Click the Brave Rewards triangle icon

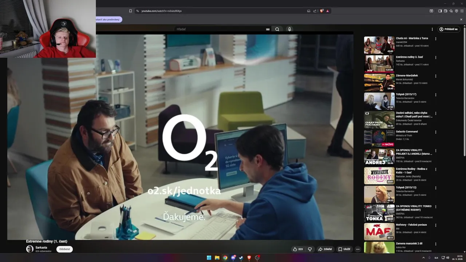coord(327,11)
